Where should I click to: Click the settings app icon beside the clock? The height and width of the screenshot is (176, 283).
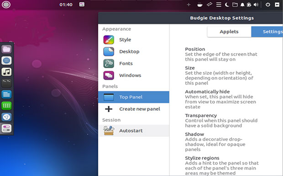click(x=82, y=4)
